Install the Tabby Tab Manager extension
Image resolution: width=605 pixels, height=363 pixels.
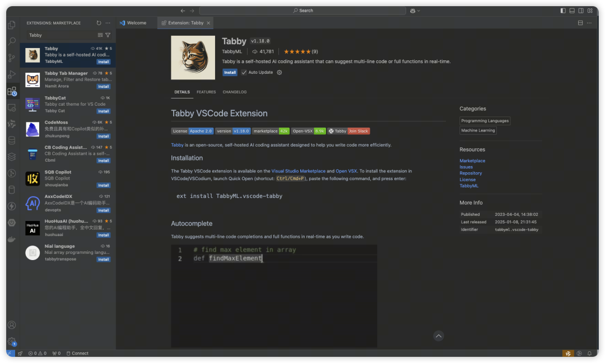point(104,87)
